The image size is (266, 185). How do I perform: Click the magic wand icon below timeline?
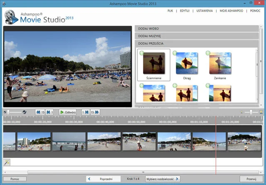pyautogui.click(x=6, y=162)
